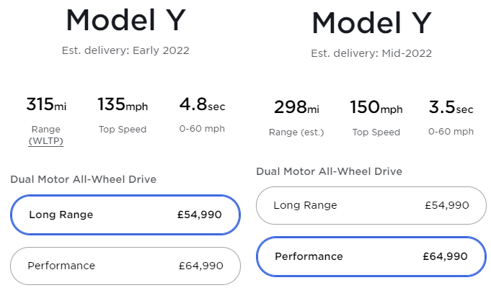Click the 135mph top speed figure
The width and height of the screenshot is (491, 293).
[x=123, y=105]
